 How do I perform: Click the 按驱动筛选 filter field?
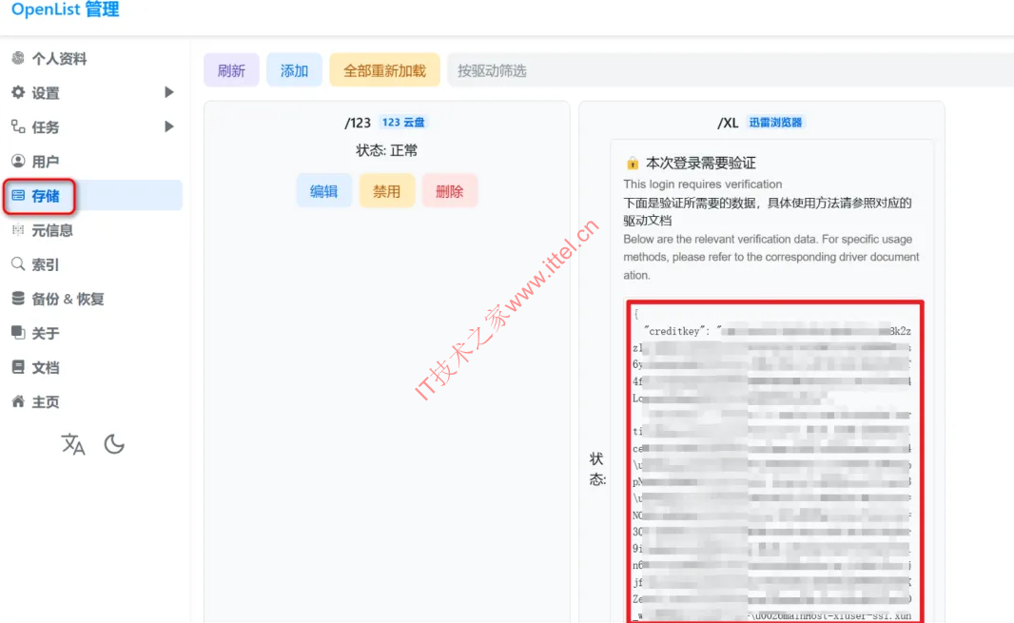coord(723,70)
